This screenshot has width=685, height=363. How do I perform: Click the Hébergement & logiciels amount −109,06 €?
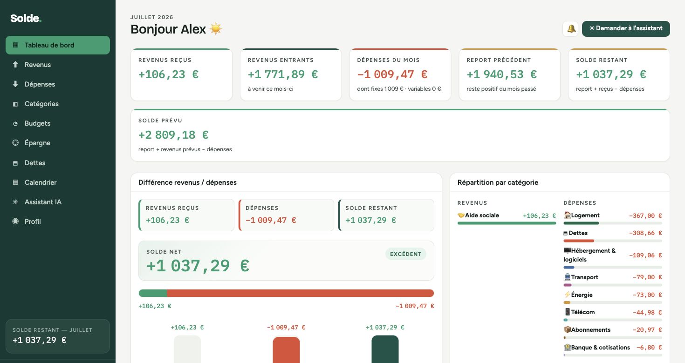pos(645,255)
